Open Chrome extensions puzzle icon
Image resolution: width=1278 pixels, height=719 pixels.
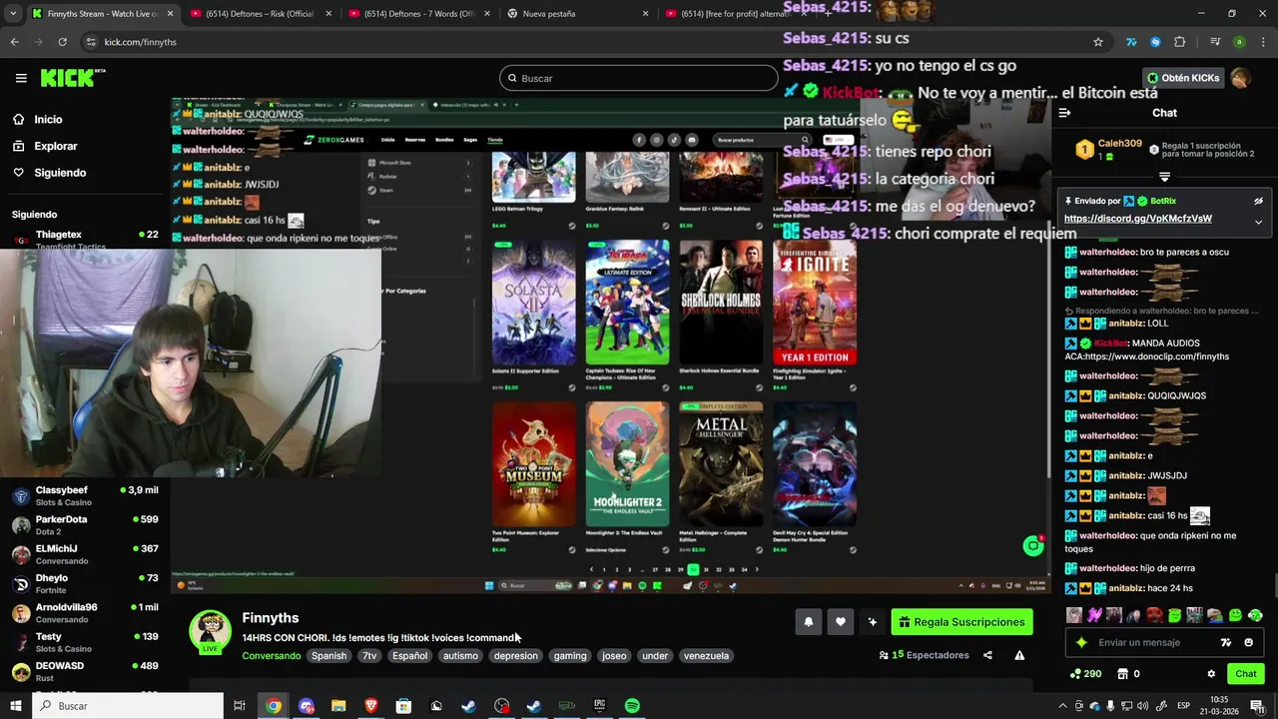pyautogui.click(x=1179, y=42)
